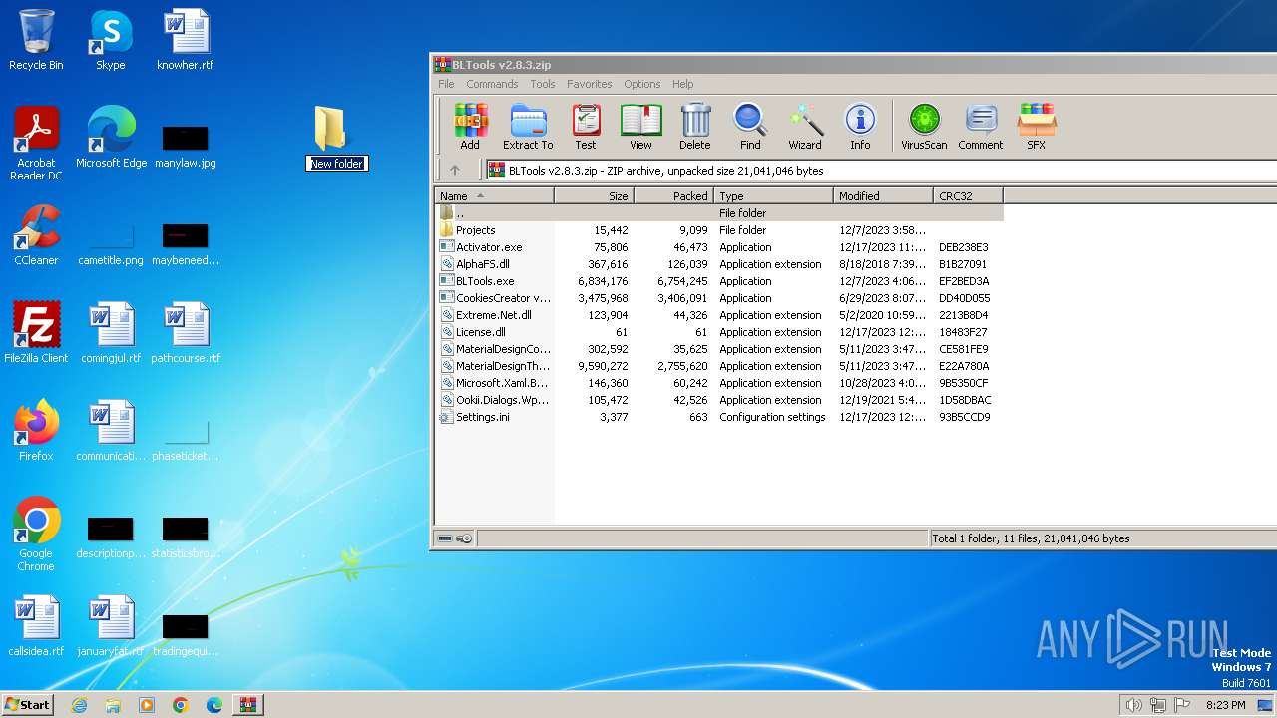Select pathcourse.rtf desktop file
This screenshot has height=718, width=1277.
coord(186,334)
